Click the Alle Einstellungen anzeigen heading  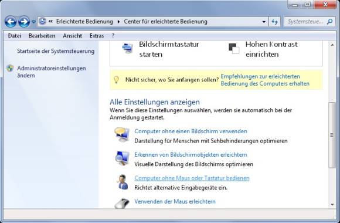coord(155,102)
